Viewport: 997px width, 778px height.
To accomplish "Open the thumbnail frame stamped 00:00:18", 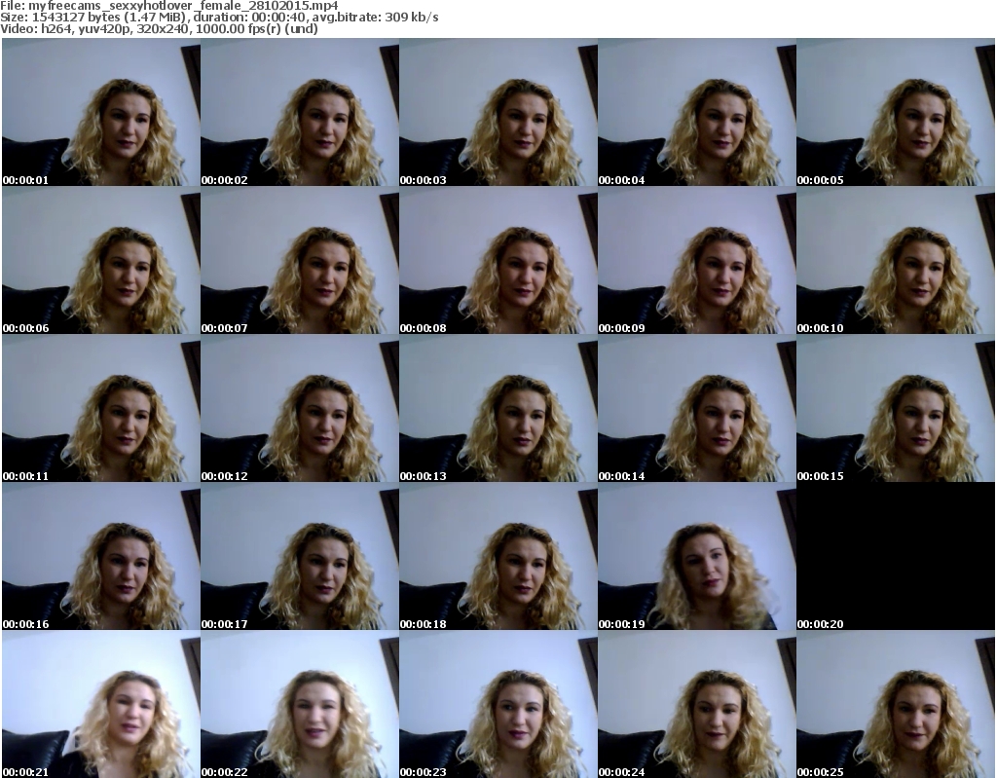I will click(498, 556).
